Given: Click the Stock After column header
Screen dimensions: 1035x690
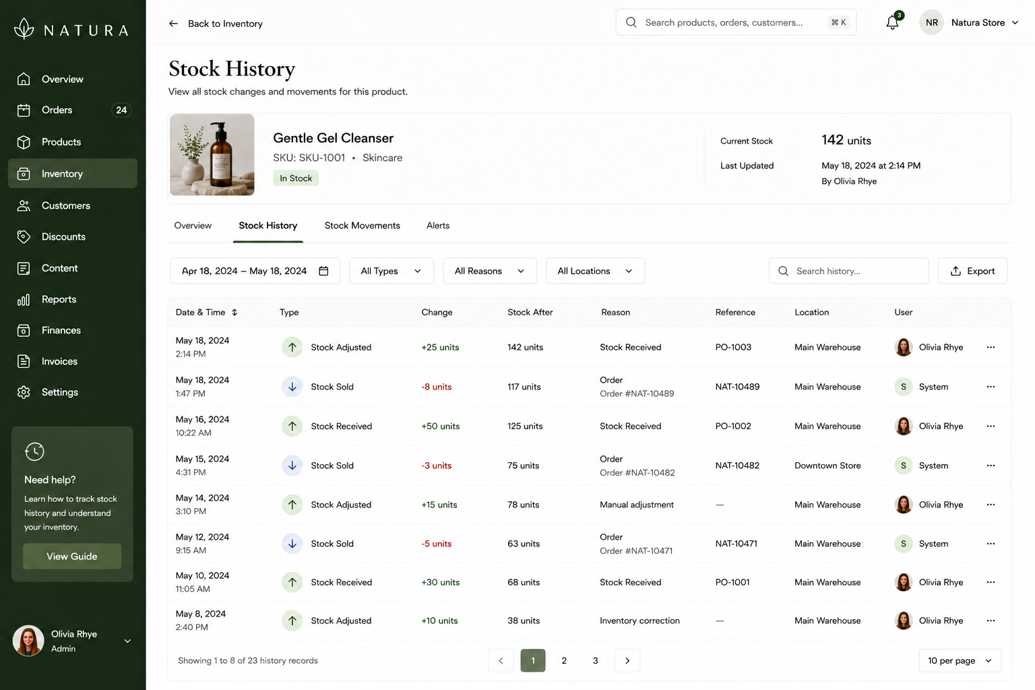Looking at the screenshot, I should (530, 312).
